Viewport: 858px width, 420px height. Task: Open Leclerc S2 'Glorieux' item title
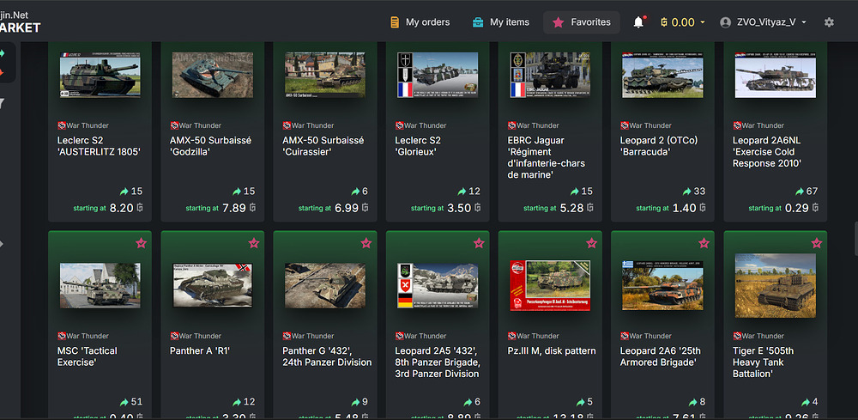(x=418, y=146)
